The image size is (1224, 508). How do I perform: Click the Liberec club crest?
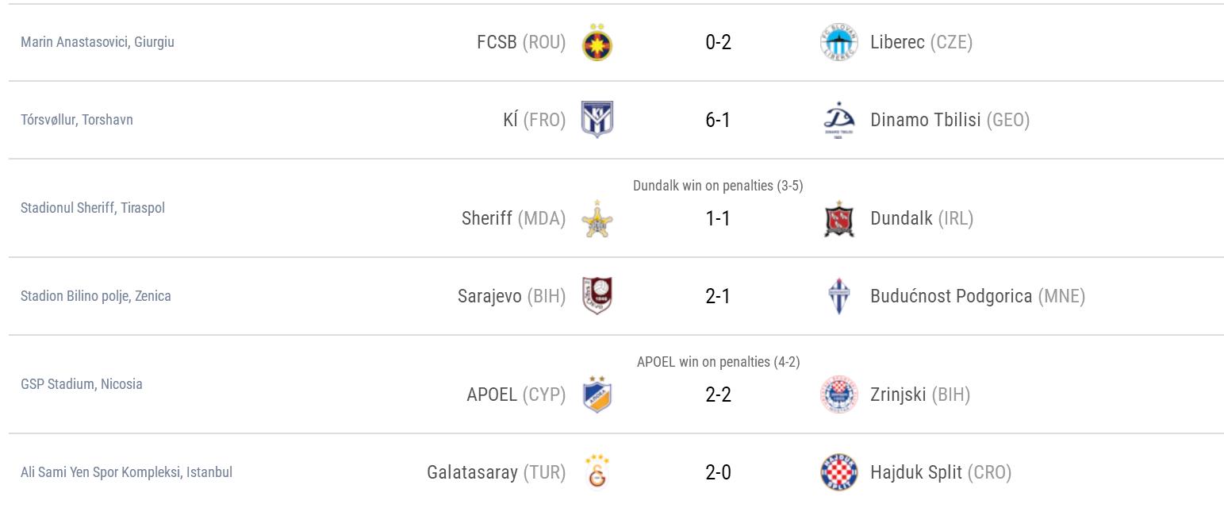pyautogui.click(x=838, y=43)
